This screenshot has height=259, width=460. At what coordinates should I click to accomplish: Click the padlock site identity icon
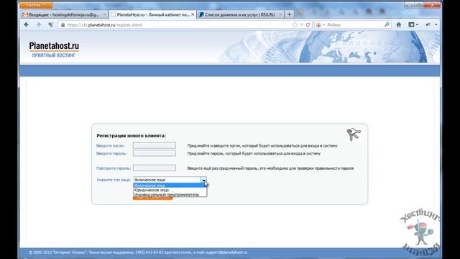(63, 25)
